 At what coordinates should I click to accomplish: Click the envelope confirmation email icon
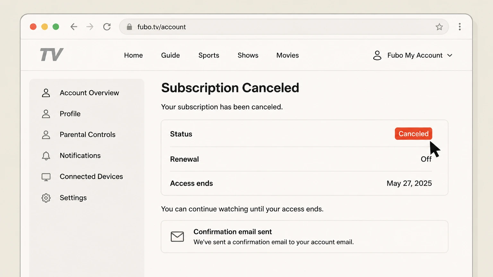[177, 237]
